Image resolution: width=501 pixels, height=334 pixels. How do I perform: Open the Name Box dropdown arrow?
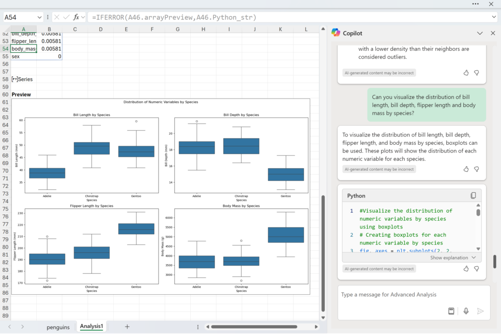pyautogui.click(x=38, y=17)
